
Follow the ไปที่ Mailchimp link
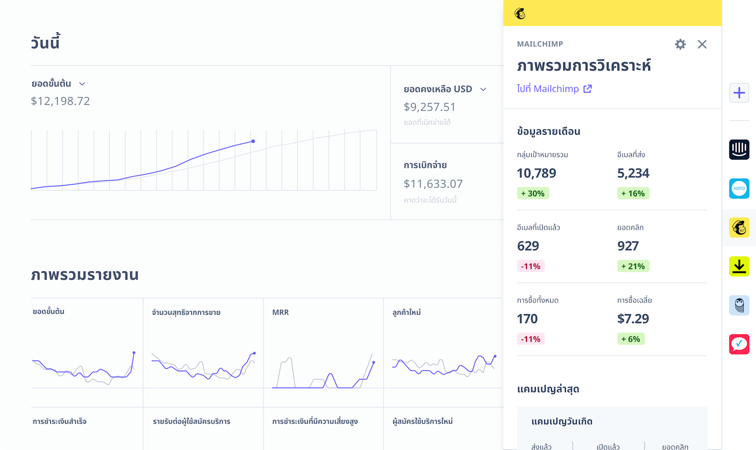click(x=554, y=89)
